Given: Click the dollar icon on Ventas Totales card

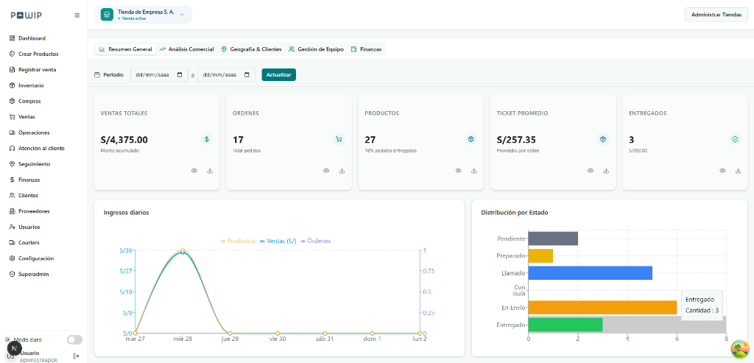Looking at the screenshot, I should click(x=207, y=139).
